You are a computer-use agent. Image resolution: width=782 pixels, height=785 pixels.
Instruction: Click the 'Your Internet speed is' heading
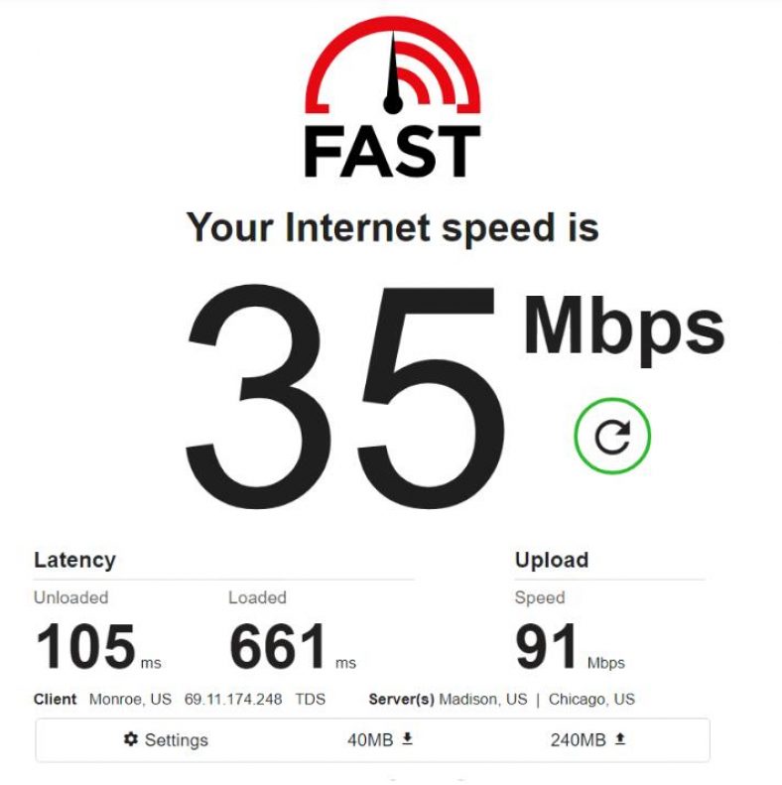coord(393,228)
